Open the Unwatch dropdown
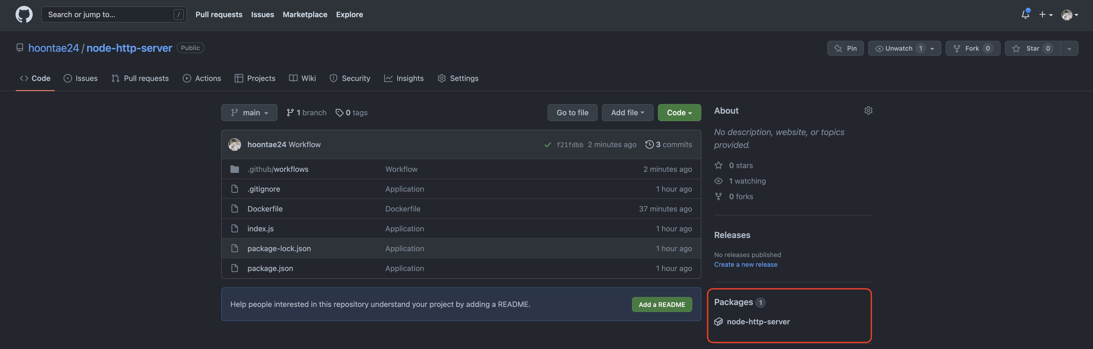 904,49
